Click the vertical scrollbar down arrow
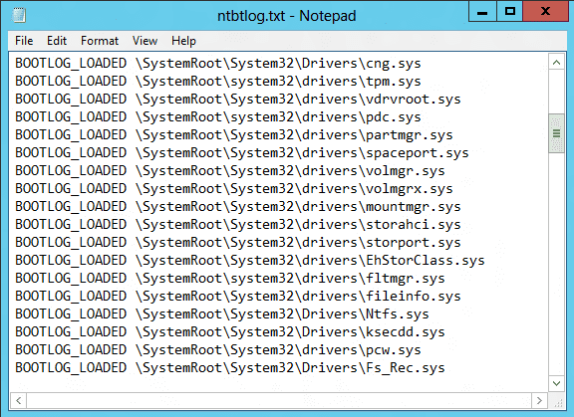 tap(556, 383)
